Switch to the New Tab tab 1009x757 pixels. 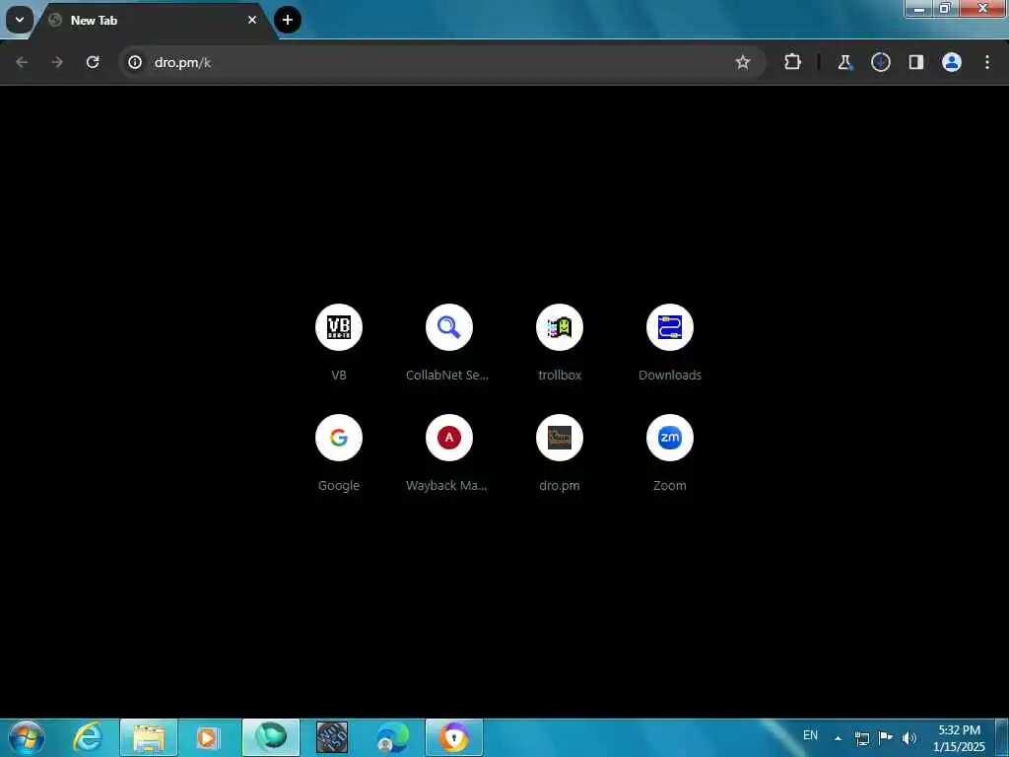click(155, 21)
